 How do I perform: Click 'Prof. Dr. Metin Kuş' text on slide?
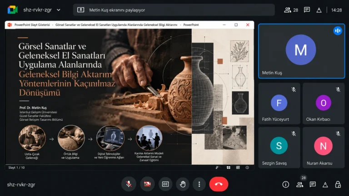[x=33, y=108]
